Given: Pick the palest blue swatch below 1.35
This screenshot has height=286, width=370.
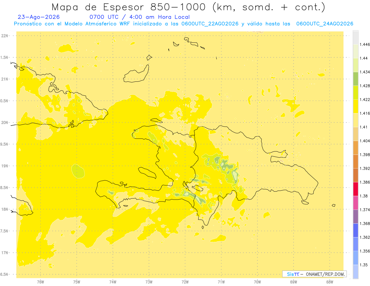Looking at the screenshot, I should click(x=356, y=272).
